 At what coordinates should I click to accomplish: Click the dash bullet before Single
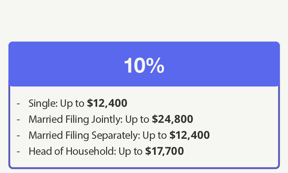point(18,104)
